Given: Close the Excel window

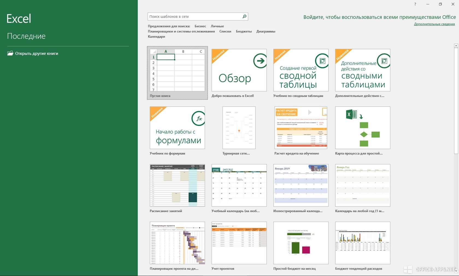Looking at the screenshot, I should [453, 4].
